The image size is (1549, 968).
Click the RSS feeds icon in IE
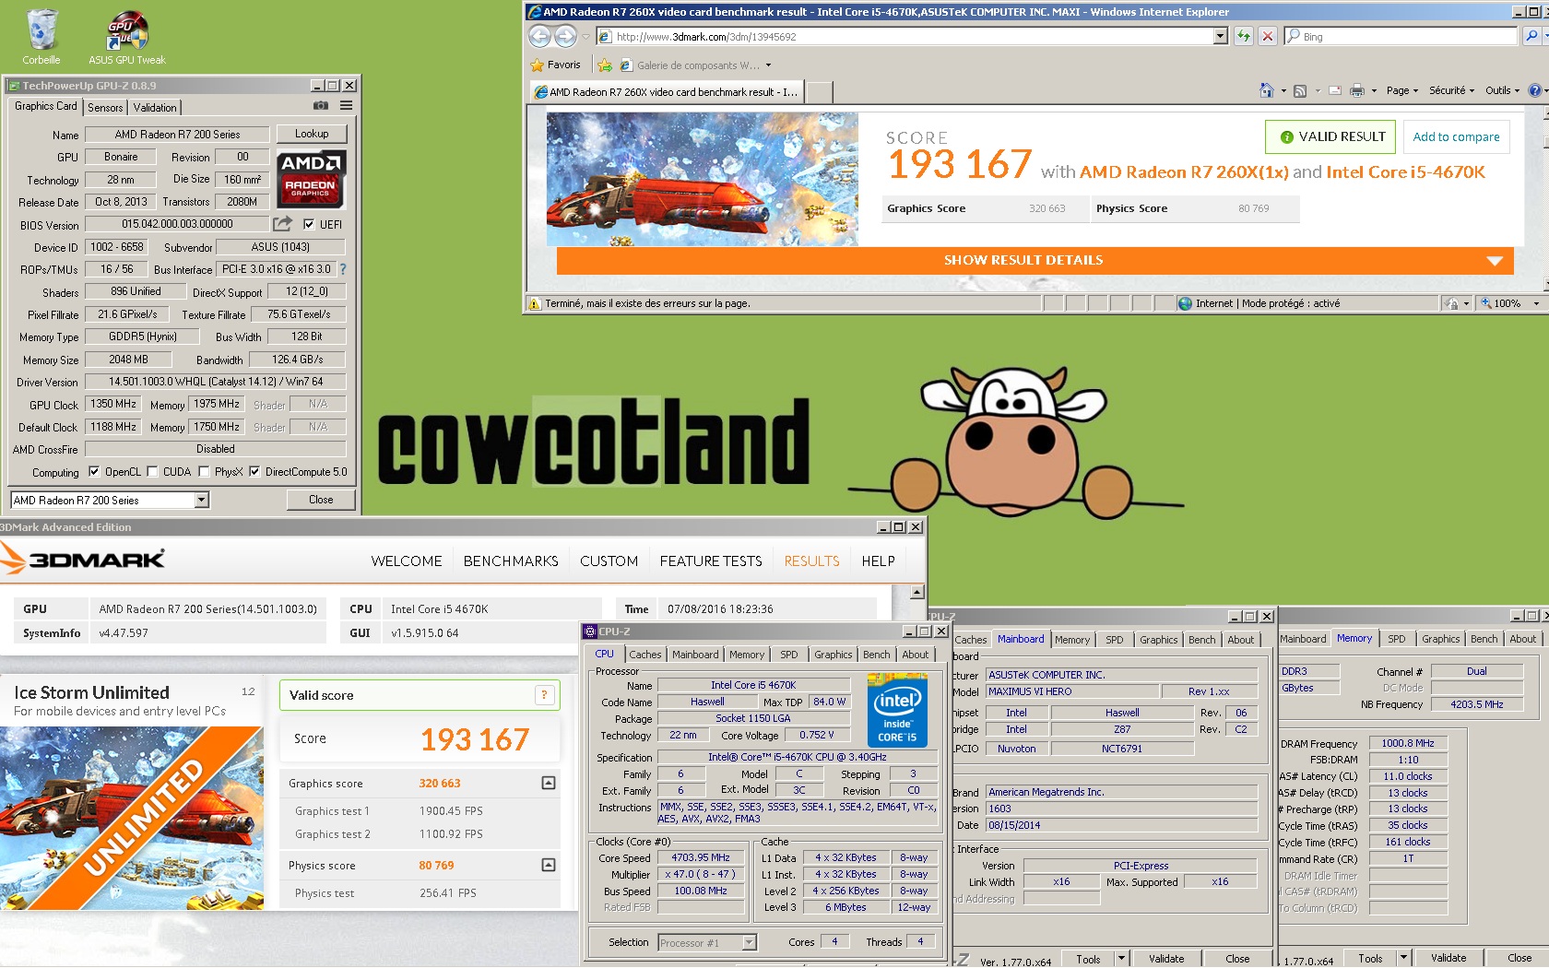tap(1300, 90)
